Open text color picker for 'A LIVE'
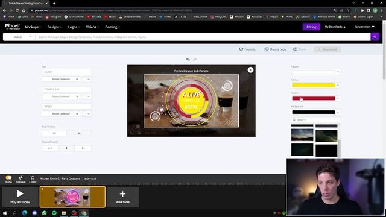Image resolution: width=386 pixels, height=217 pixels. [x=86, y=79]
